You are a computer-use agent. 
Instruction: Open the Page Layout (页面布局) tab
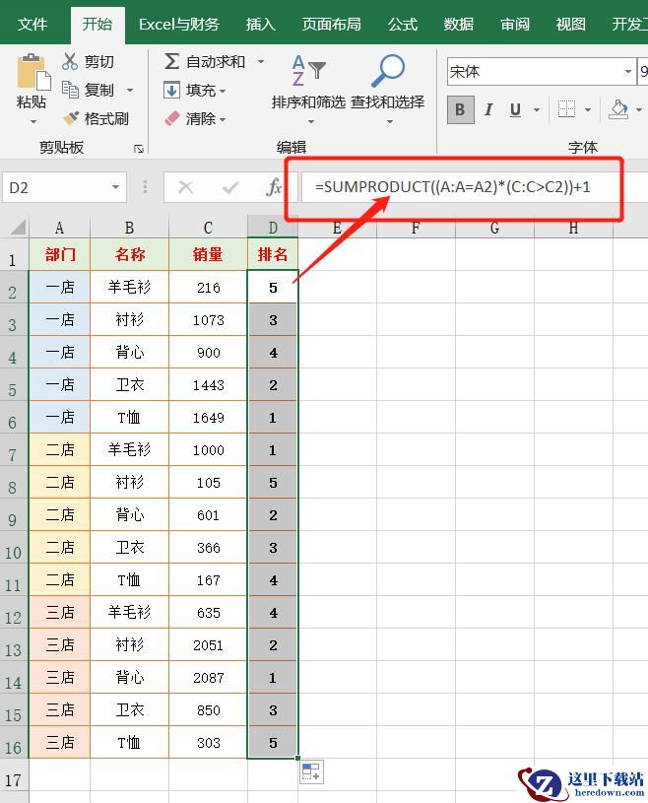coord(331,24)
